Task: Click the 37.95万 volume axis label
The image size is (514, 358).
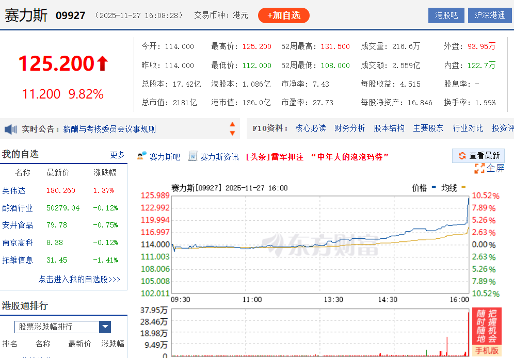Action: pos(154,310)
